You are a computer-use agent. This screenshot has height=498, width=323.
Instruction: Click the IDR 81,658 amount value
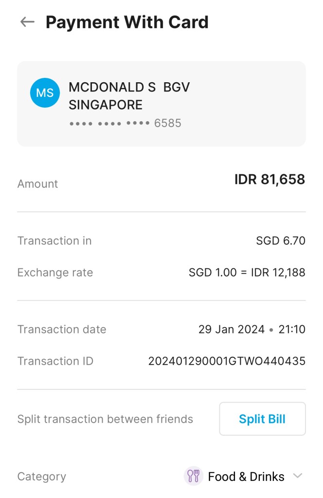coord(269,180)
